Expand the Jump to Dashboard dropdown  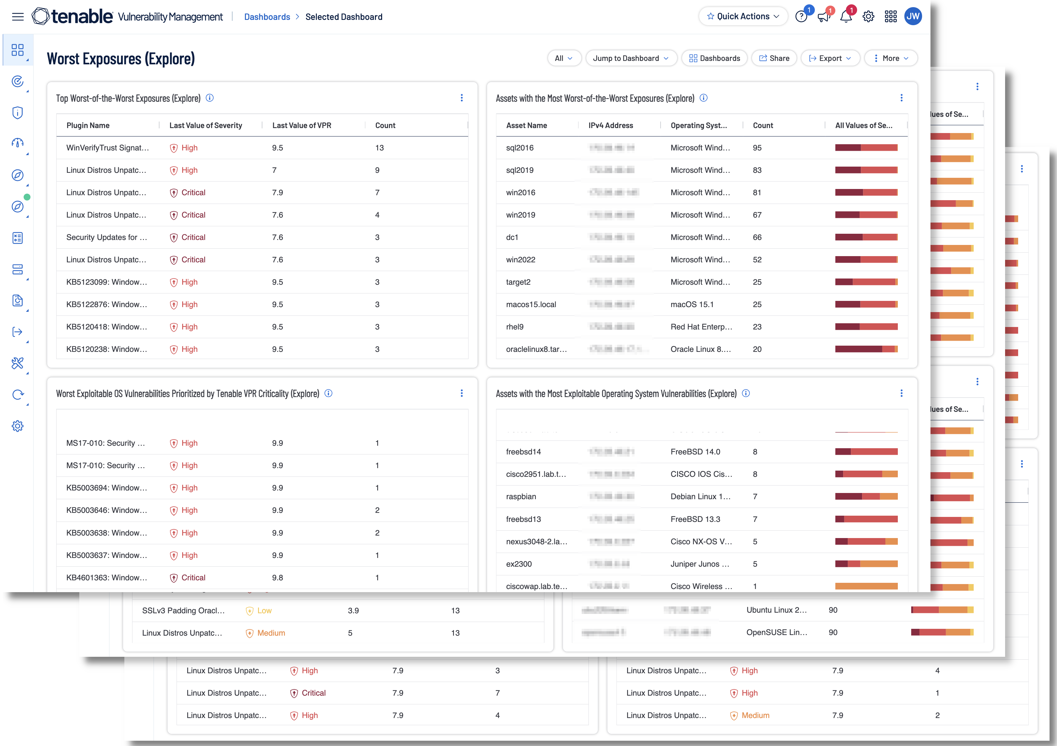631,58
